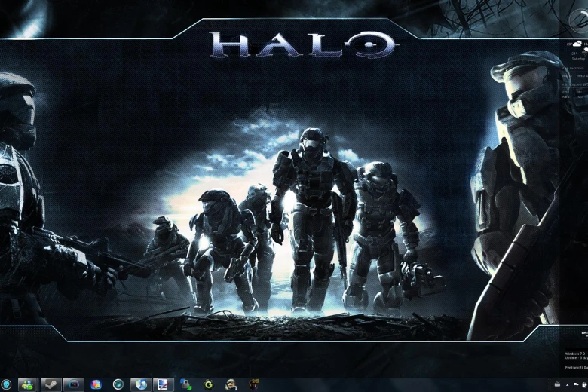Click the dark face icon with glasses
Viewport: 588px width, 392px height.
254,385
